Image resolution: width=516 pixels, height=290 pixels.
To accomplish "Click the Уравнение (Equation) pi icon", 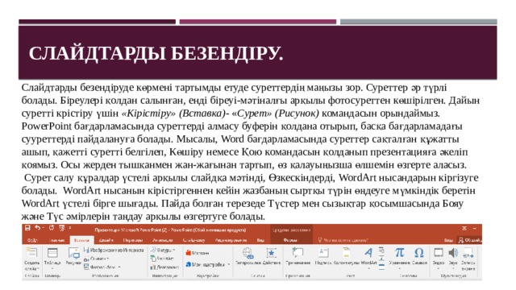I will click(x=399, y=252).
